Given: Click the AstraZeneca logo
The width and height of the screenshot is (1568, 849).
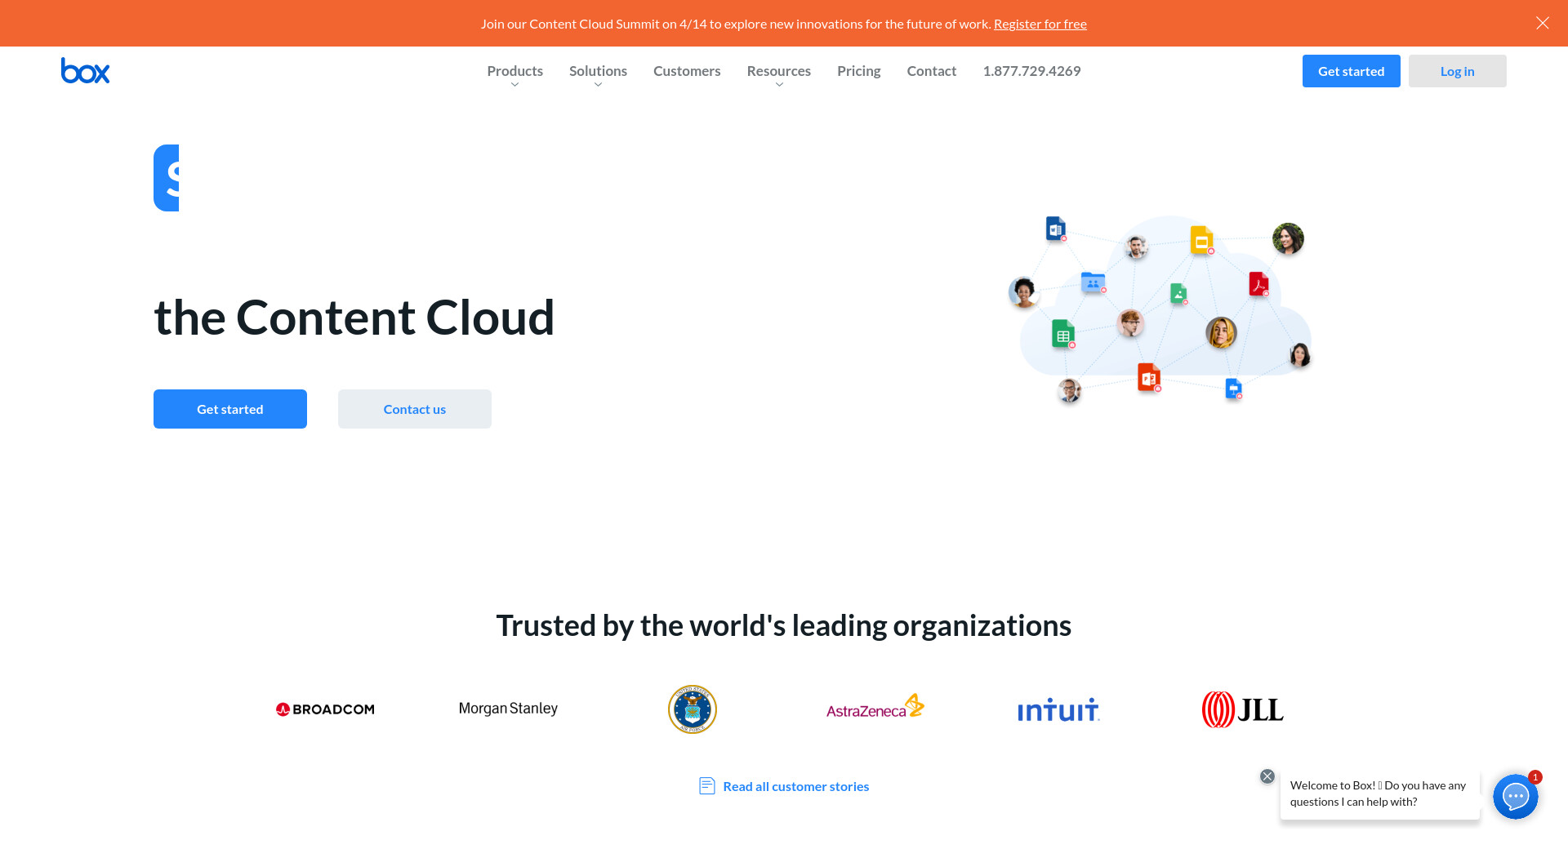Looking at the screenshot, I should 875,708.
